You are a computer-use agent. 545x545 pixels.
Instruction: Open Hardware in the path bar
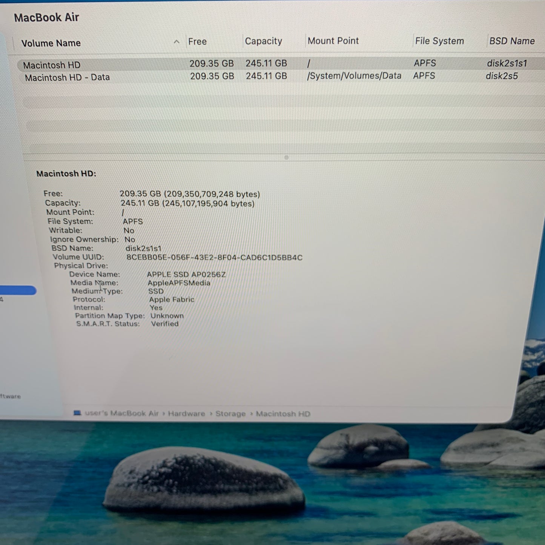(186, 413)
